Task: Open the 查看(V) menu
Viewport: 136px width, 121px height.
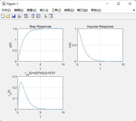Action: tap(31, 10)
